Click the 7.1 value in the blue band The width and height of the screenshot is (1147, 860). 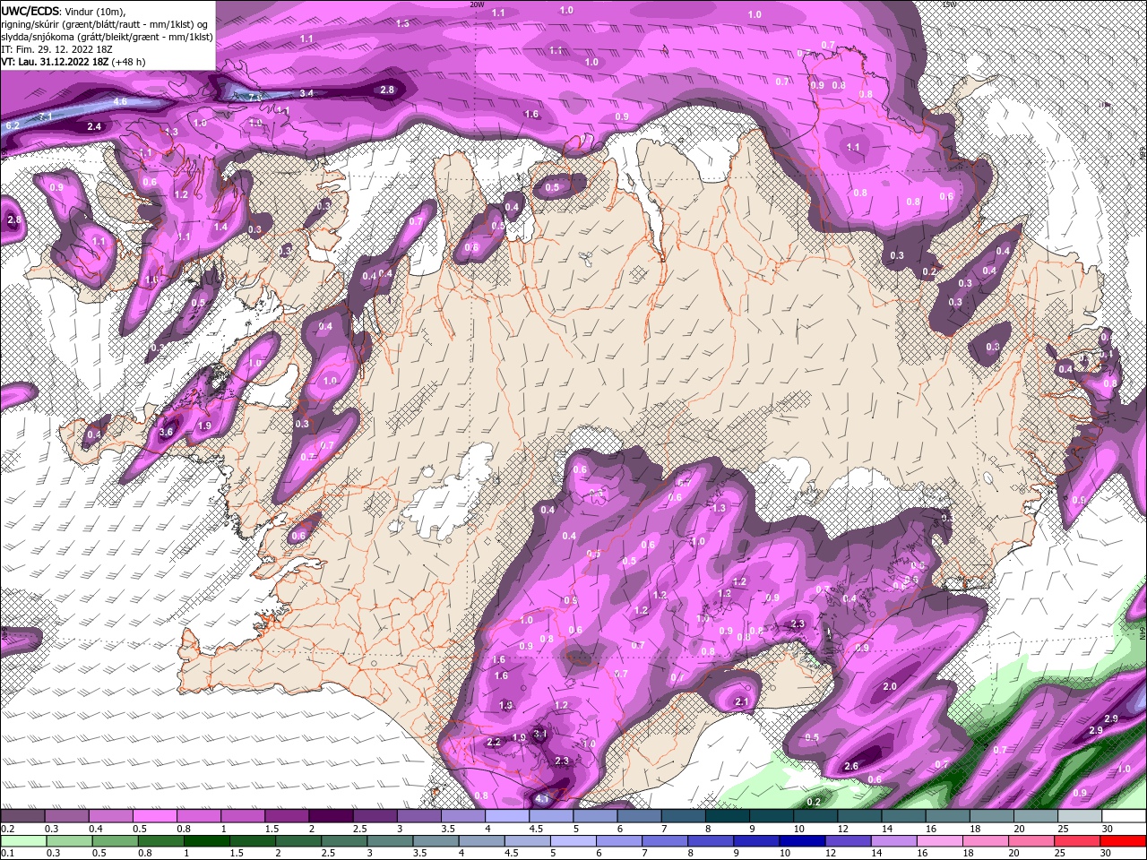46,117
